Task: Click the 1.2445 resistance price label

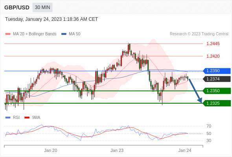Action: tap(213, 44)
